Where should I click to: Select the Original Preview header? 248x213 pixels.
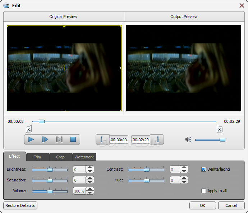[x=63, y=17]
